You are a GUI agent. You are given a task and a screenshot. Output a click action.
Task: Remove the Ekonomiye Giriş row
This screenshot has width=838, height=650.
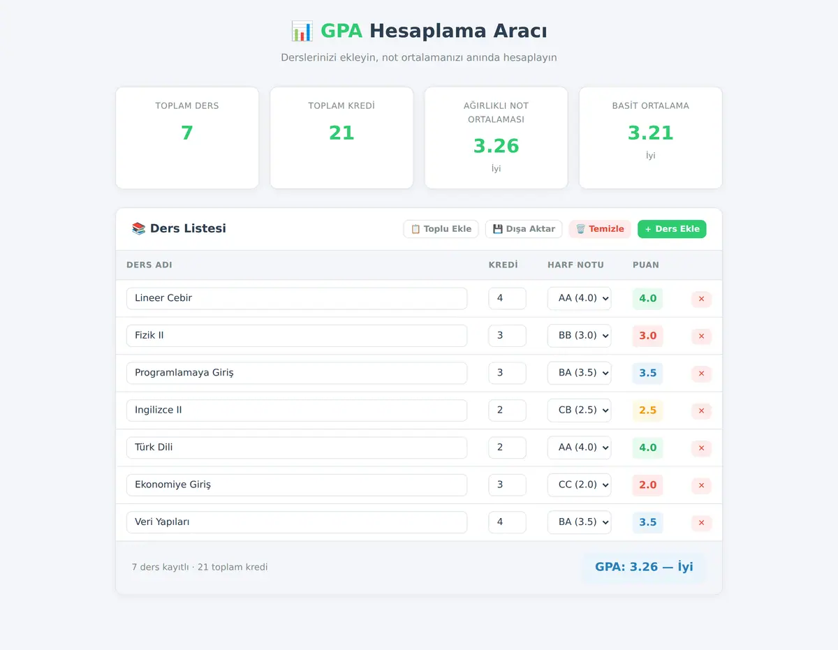(701, 486)
